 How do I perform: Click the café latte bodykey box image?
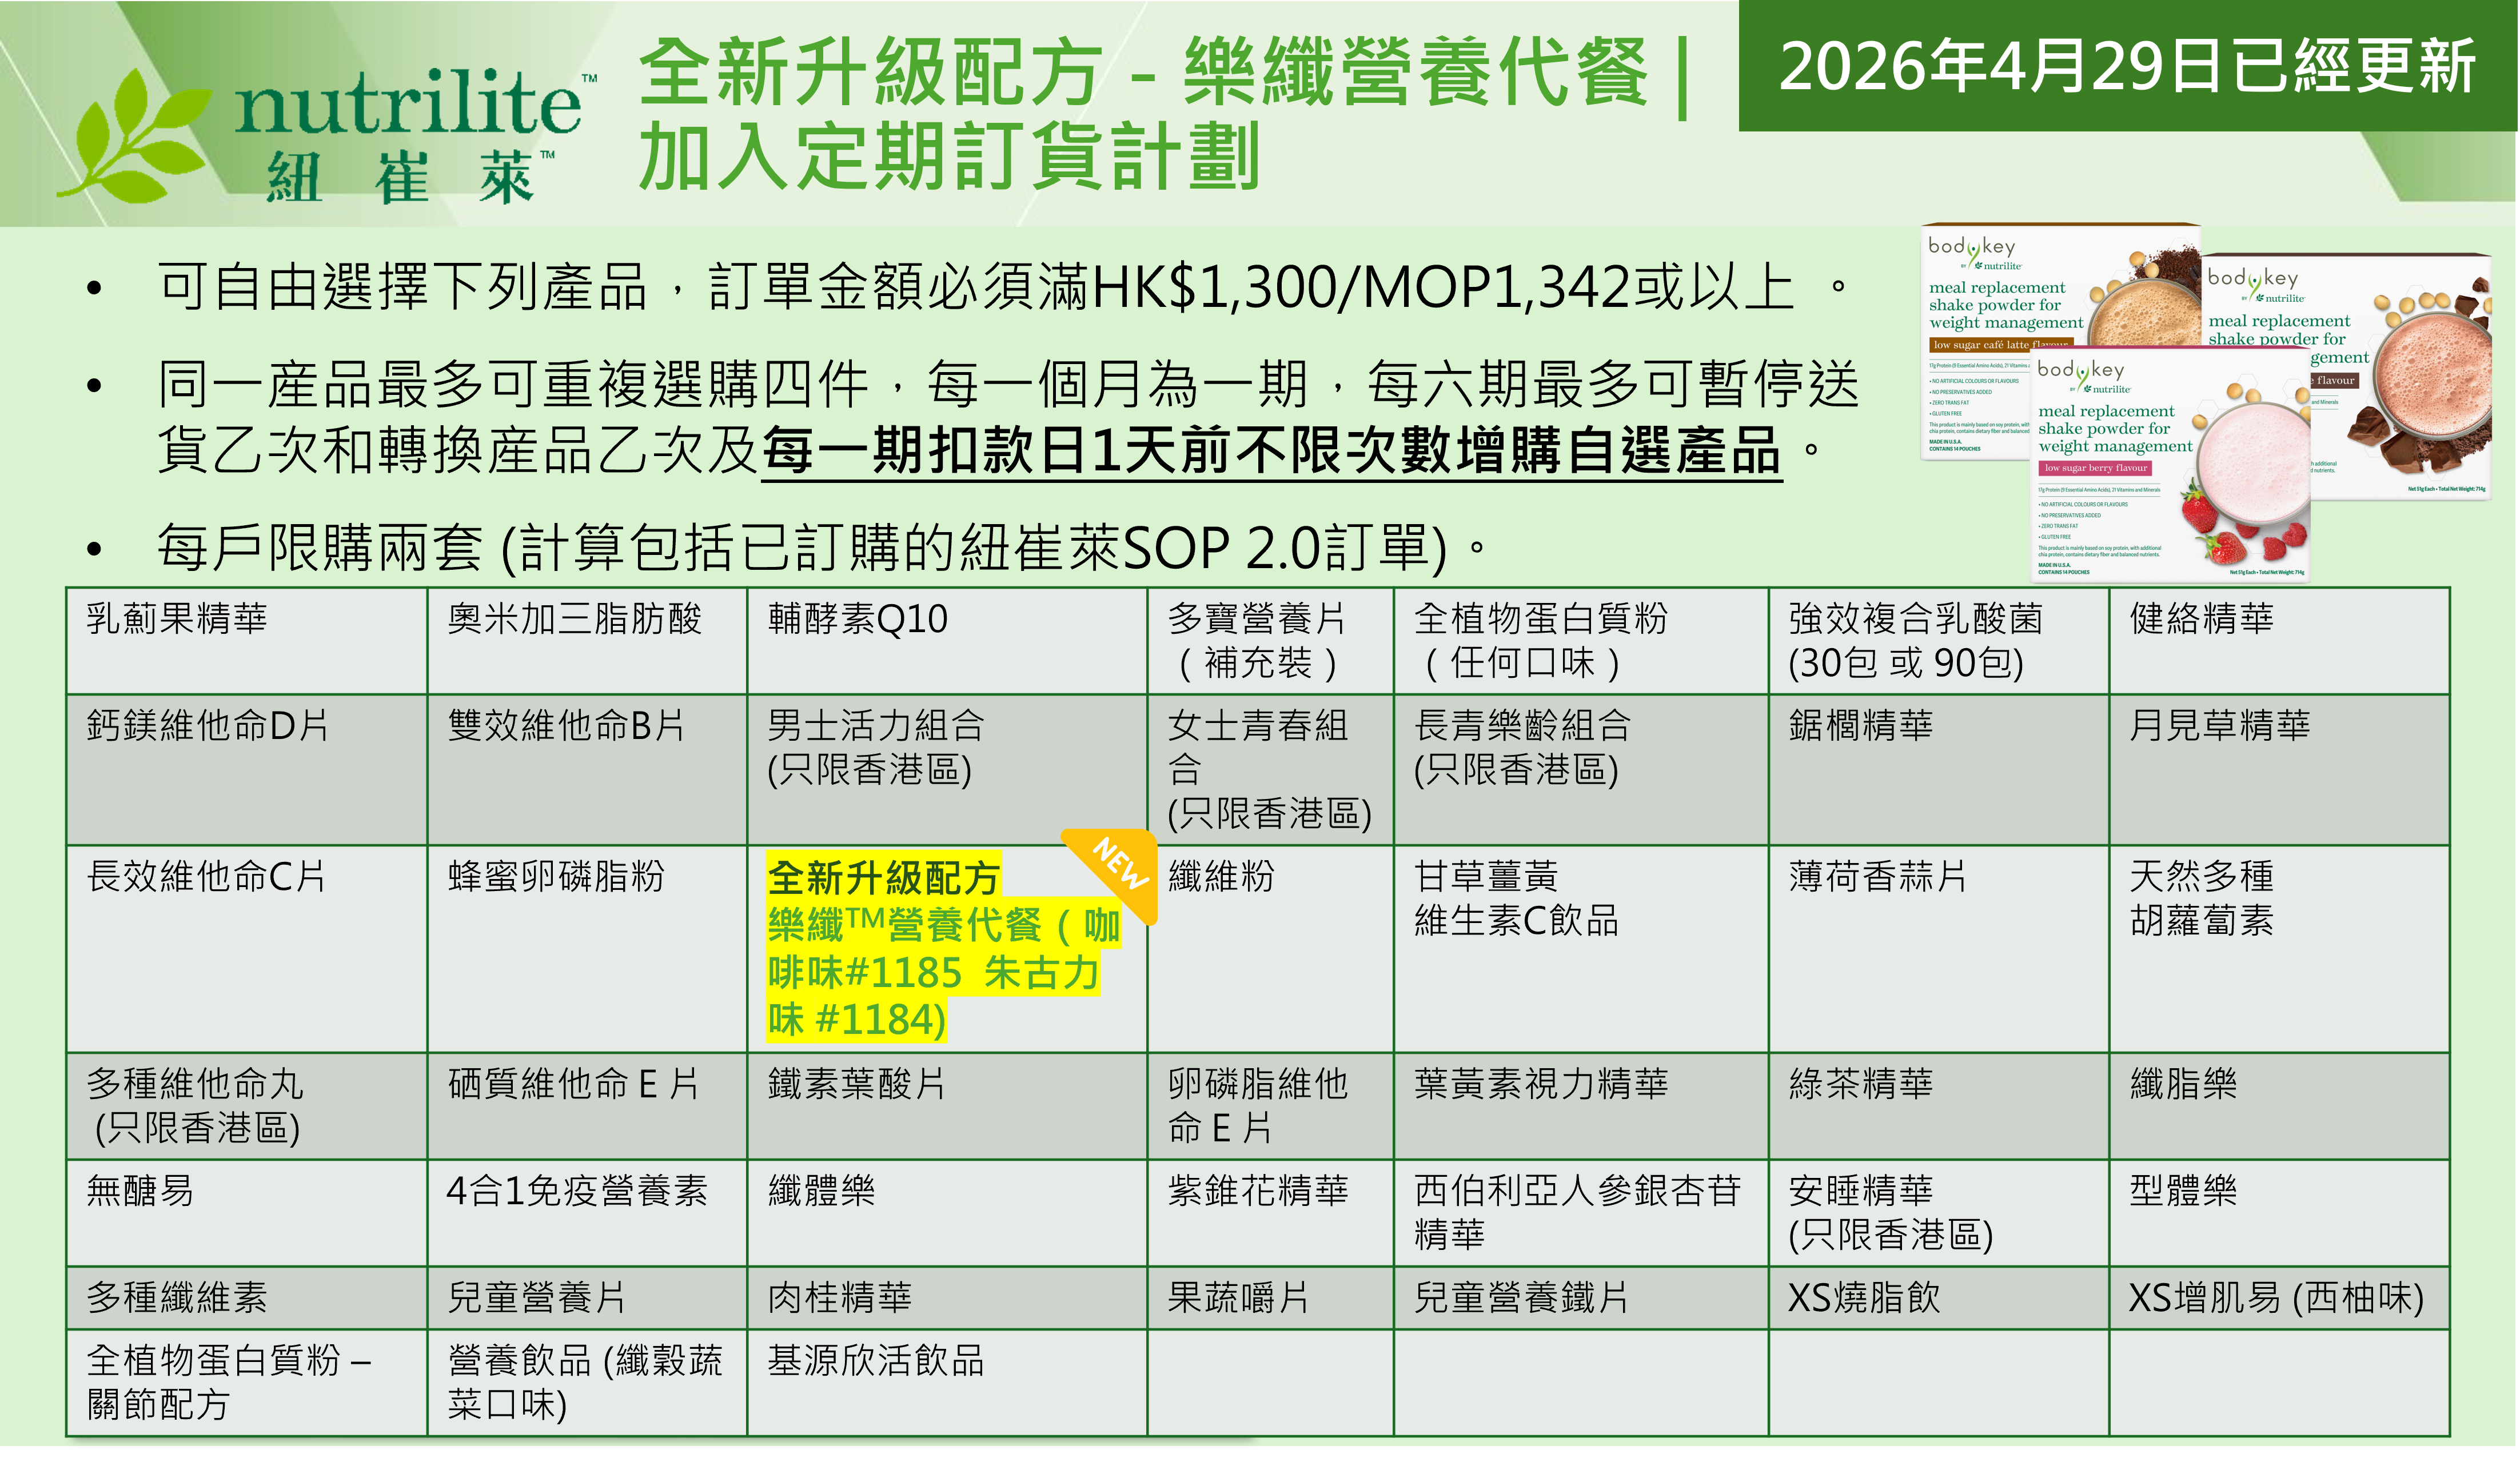(2010, 300)
